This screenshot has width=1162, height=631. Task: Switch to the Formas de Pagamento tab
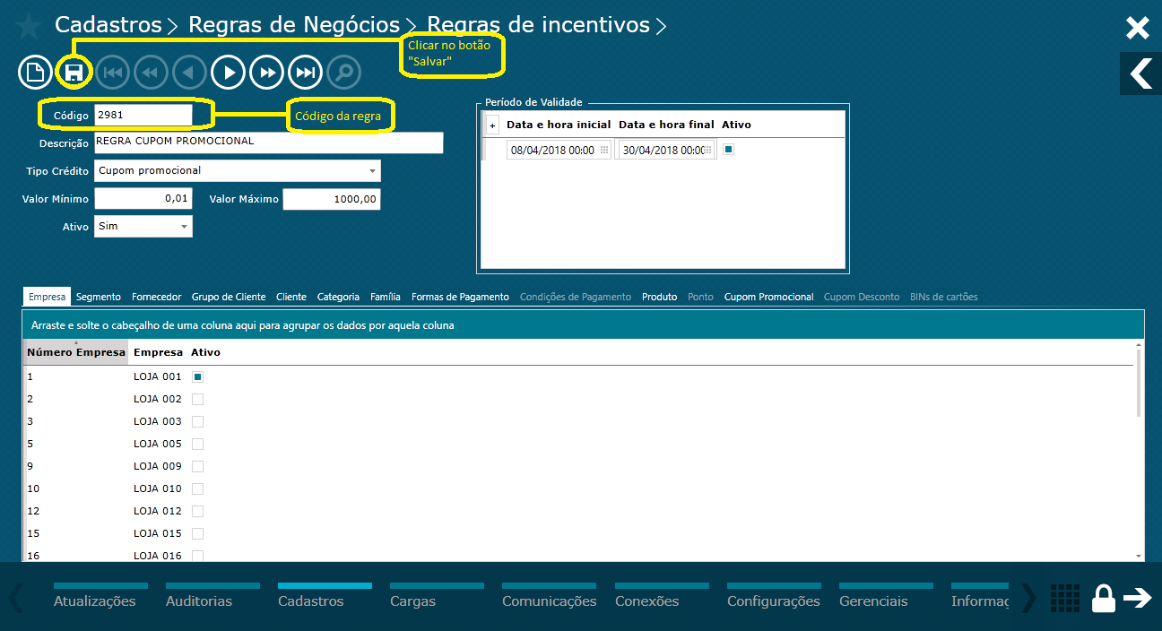tap(460, 296)
